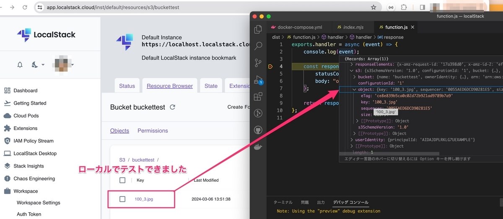The image size is (503, 219).
Task: Open LocalStack notifications bell
Action: point(20,64)
